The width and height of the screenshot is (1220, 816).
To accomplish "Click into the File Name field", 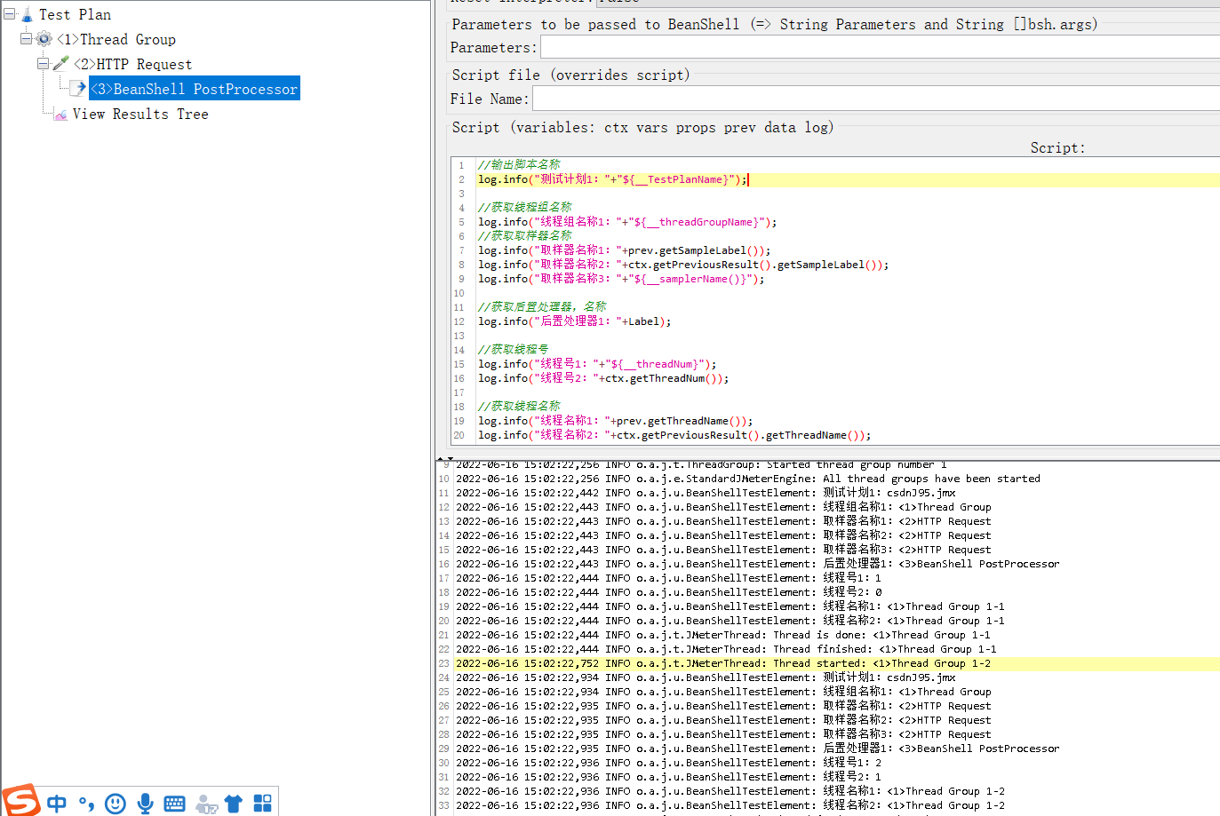I will click(x=876, y=99).
